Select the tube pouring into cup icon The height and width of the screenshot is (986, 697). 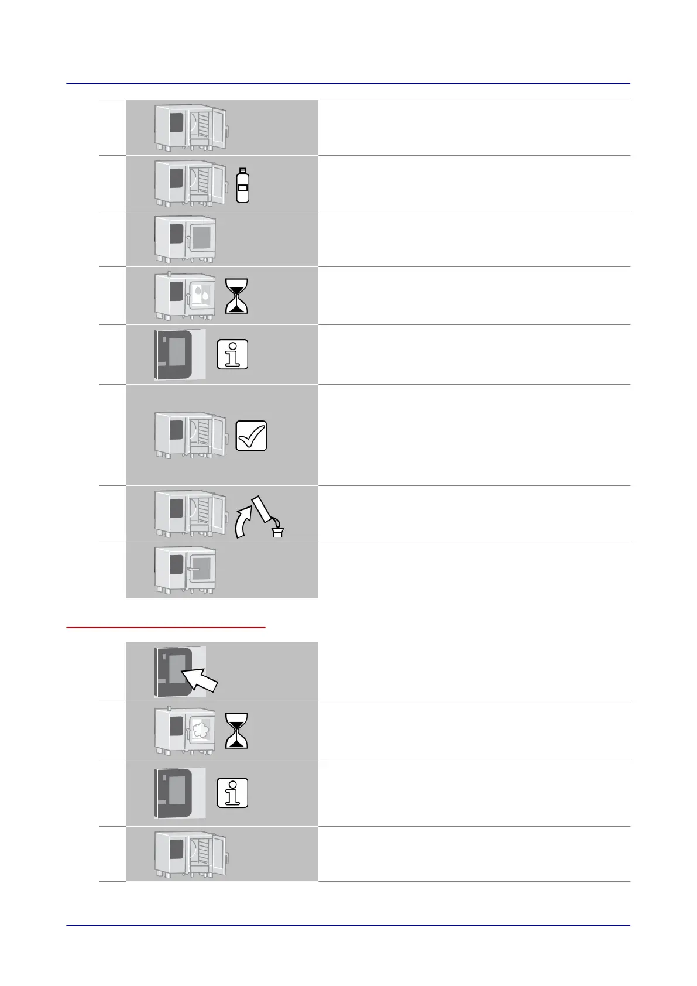tap(269, 516)
